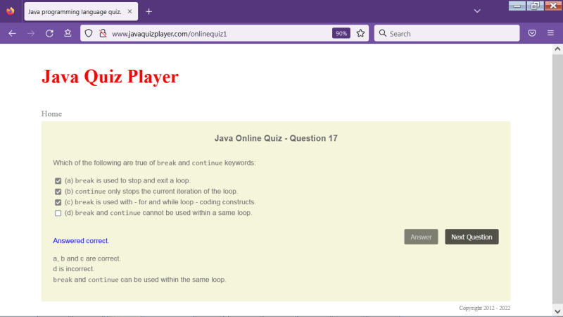563x317 pixels.
Task: Click the question title Java Online Quiz - Question 17
Action: pos(276,138)
